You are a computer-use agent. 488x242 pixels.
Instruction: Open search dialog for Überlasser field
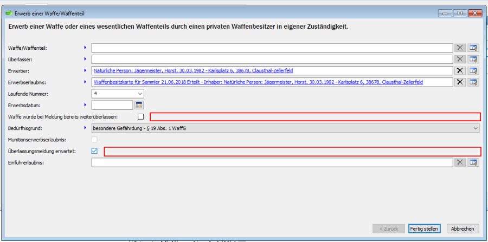pos(474,59)
